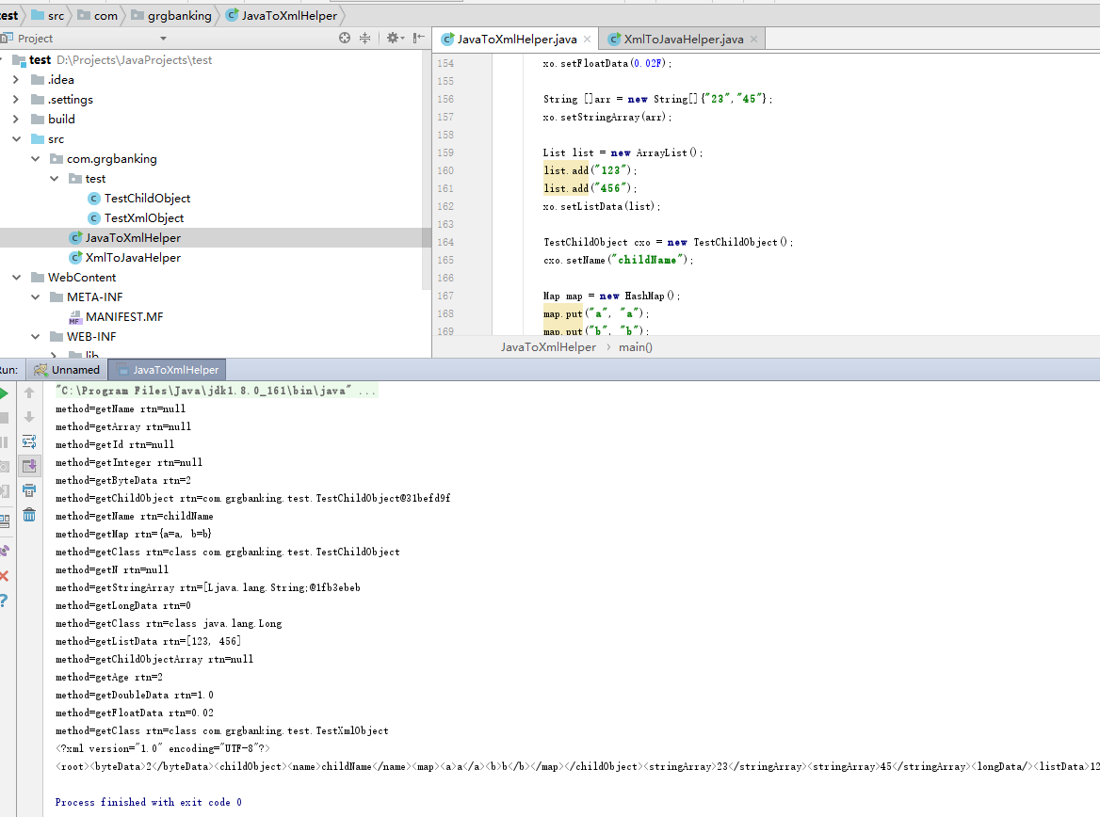Click line number 159 in gutter
This screenshot has width=1100, height=817.
[x=445, y=152]
